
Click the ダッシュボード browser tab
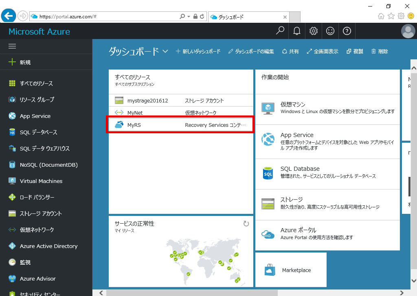point(249,17)
